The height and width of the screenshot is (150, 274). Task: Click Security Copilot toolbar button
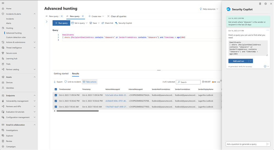pyautogui.click(x=124, y=23)
